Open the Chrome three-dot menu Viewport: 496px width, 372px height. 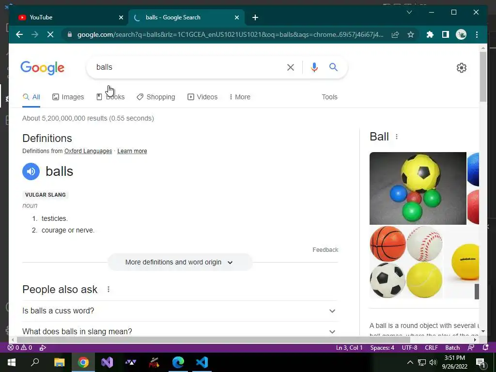(477, 34)
